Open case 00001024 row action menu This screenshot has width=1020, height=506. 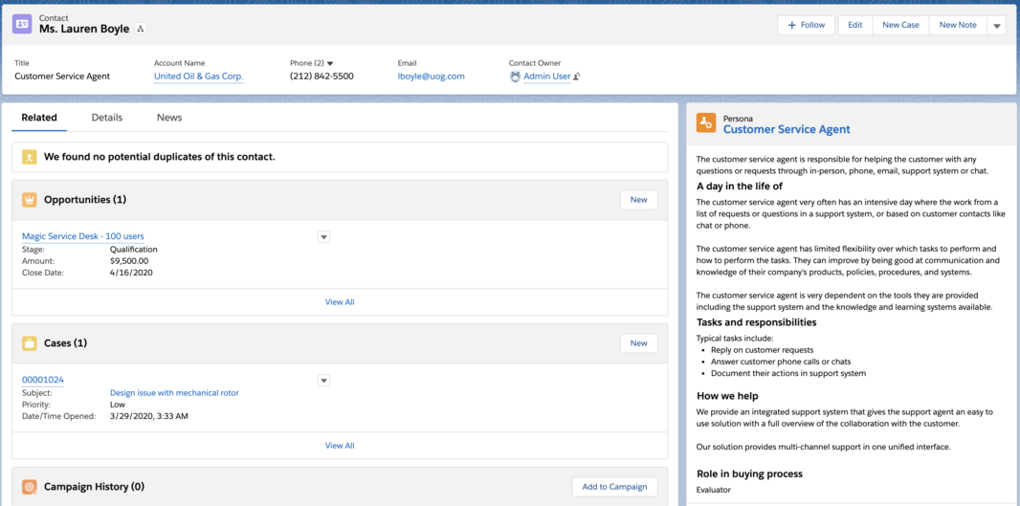pyautogui.click(x=323, y=381)
